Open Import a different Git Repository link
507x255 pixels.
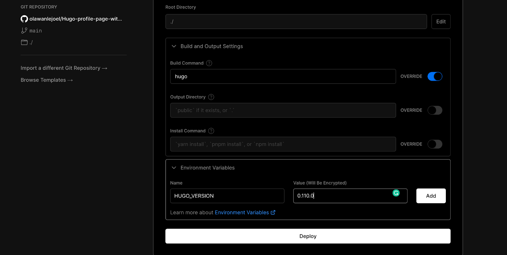tap(64, 68)
